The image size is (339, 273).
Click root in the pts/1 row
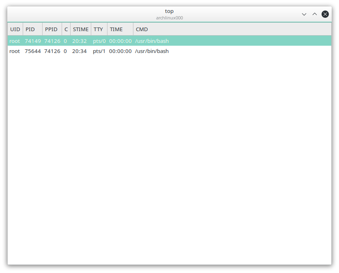15,51
